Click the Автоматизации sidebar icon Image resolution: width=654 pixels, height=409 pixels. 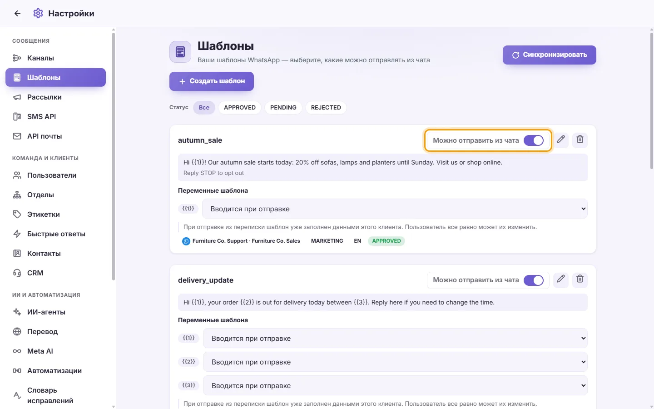tap(17, 371)
